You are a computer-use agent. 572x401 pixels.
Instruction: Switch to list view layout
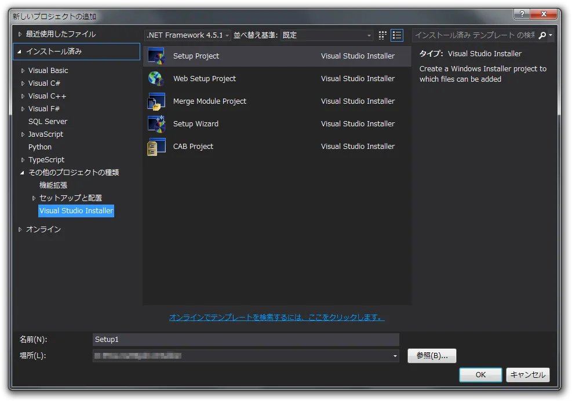click(397, 35)
